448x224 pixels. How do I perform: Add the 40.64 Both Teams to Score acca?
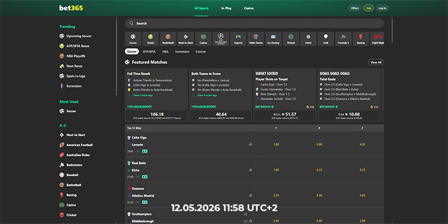point(221,116)
